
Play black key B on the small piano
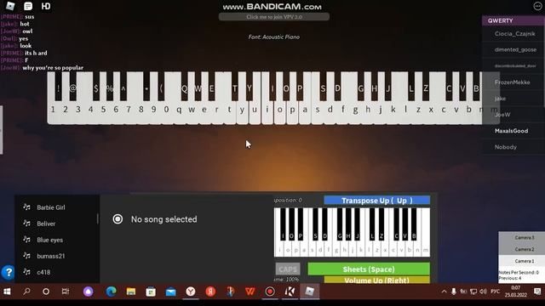[414, 224]
